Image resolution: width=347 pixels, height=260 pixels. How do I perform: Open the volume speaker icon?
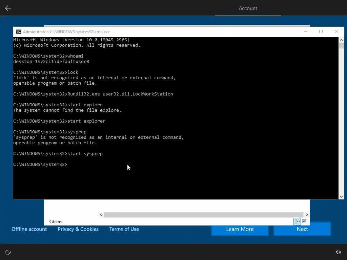[x=339, y=252]
